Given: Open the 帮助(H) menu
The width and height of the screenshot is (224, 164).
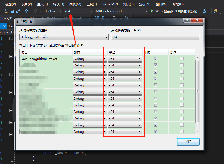Looking at the screenshot, I should click(x=178, y=4).
